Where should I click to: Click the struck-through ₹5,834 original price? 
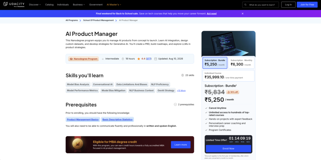[x=214, y=92]
